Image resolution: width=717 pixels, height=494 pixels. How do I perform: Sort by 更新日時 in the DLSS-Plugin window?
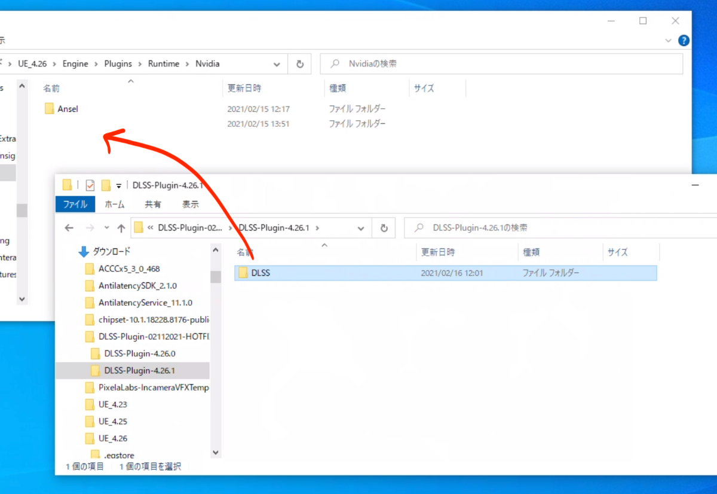coord(438,252)
